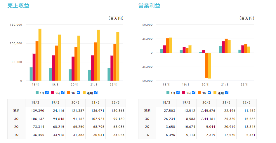This screenshot has width=276, height=143.
Task: Uncheck the 通期 checkbox under 営業利益 chart
Action: [x=227, y=93]
